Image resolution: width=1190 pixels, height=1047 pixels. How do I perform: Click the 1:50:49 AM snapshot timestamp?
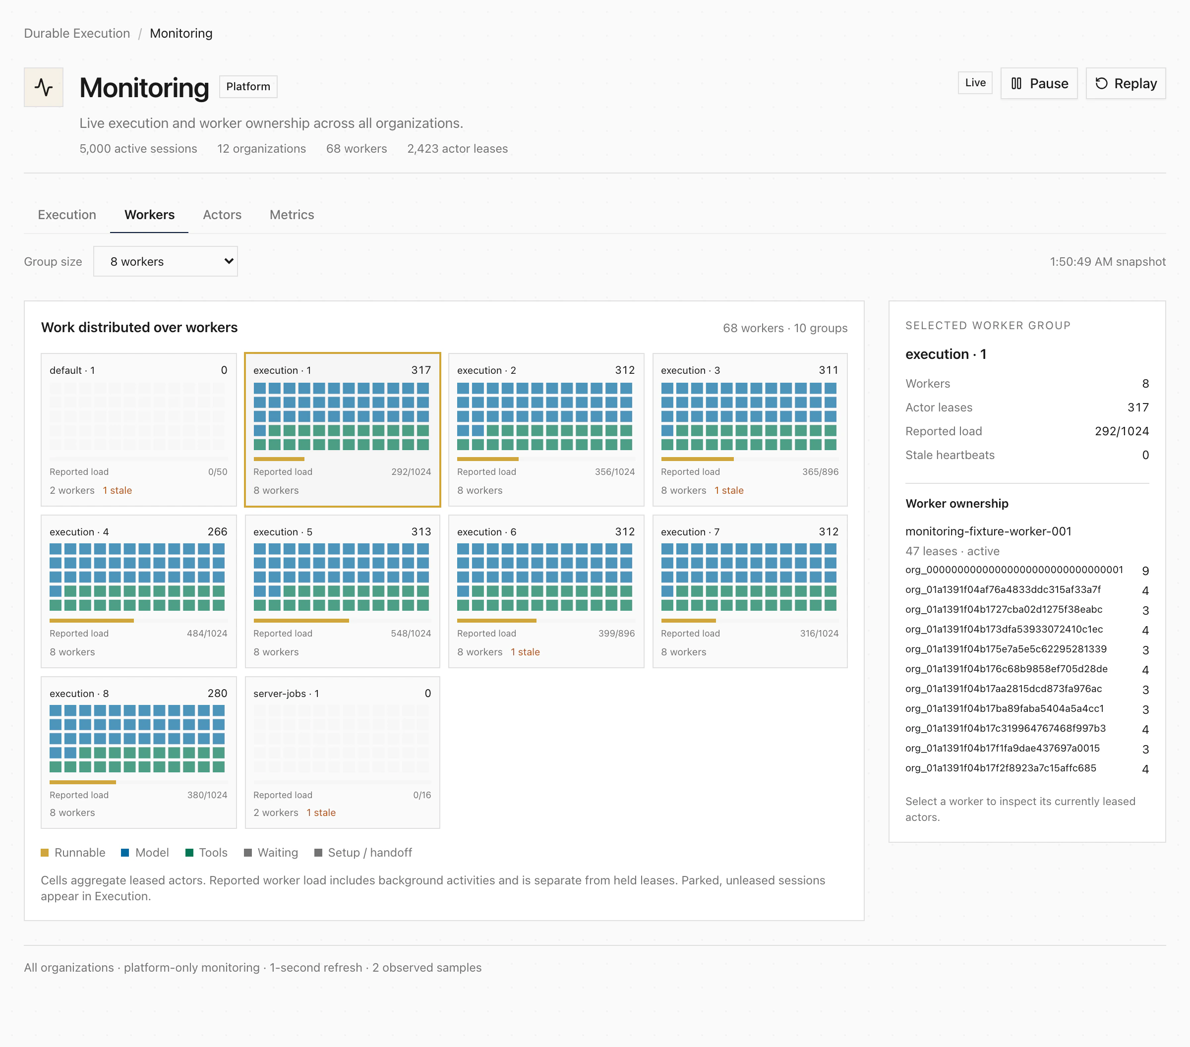tap(1107, 262)
